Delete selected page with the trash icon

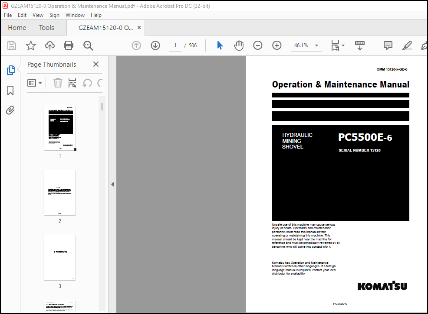58,83
